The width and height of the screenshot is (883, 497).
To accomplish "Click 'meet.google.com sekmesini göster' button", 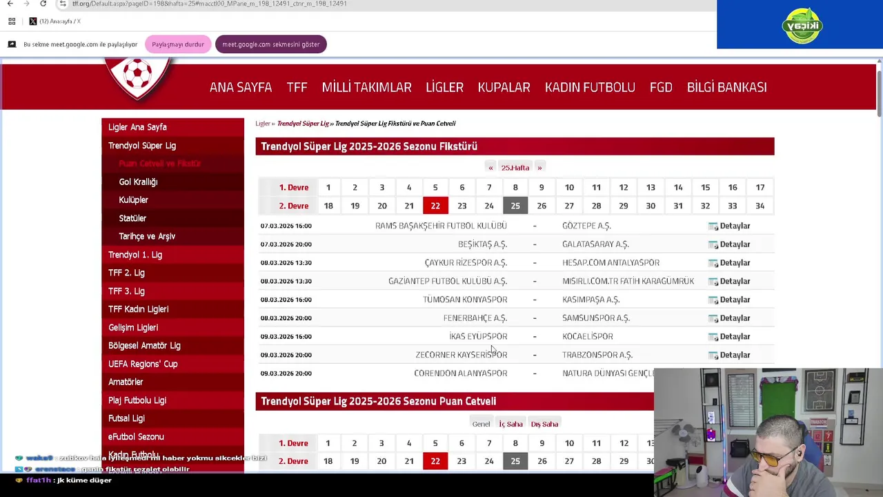I will (x=270, y=44).
